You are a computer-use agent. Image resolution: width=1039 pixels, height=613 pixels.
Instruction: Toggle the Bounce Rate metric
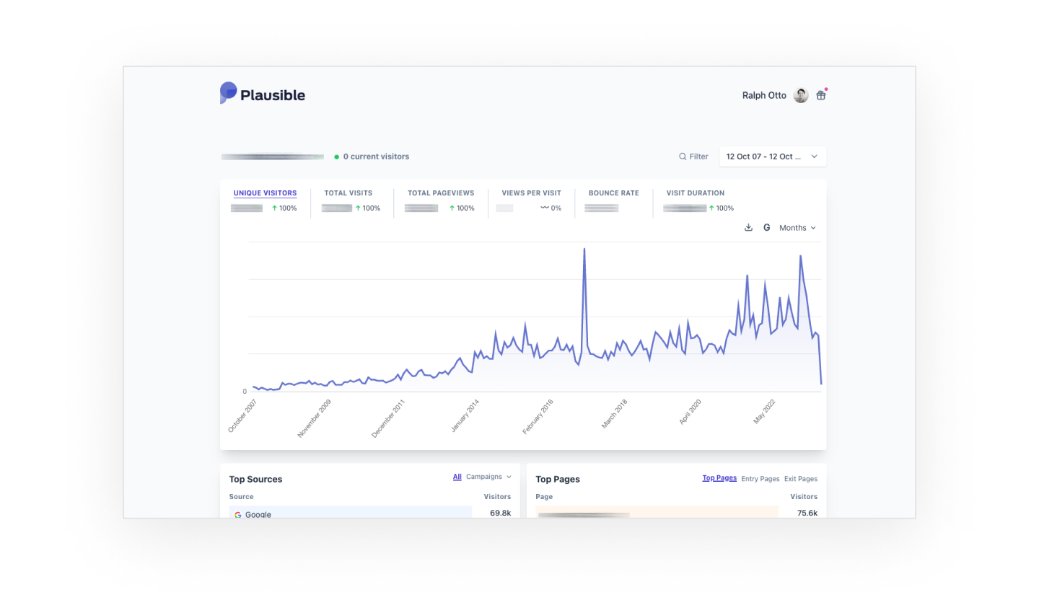[613, 193]
